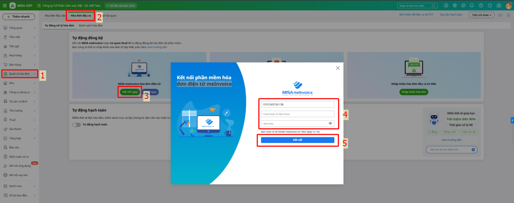Image resolution: width=514 pixels, height=203 pixels.
Task: Open the download icon in header
Action: pos(446,5)
